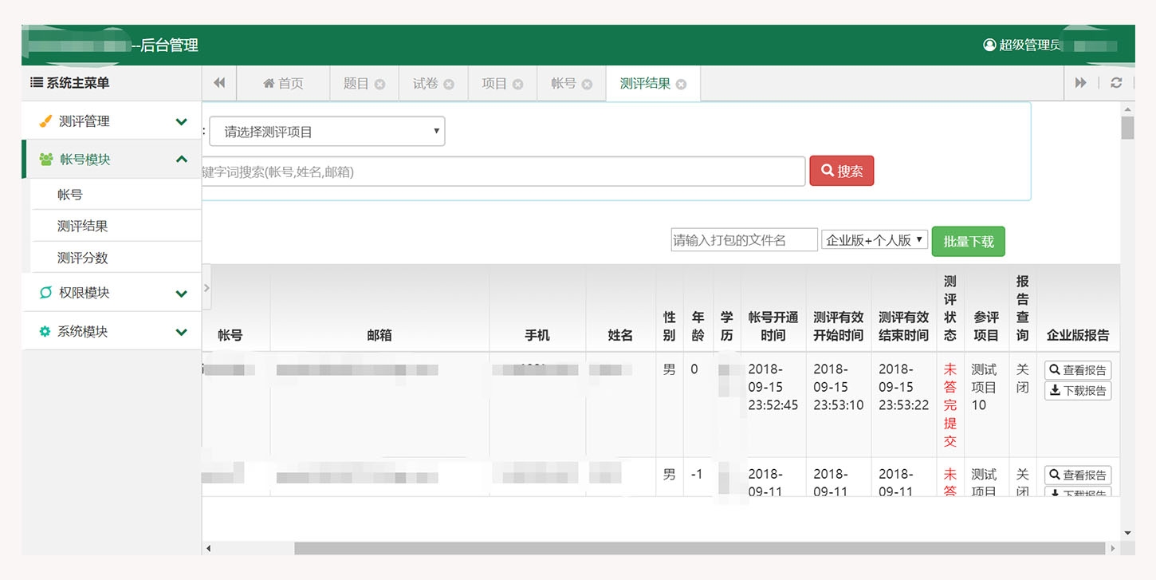Collapse the sidebar with the small arrow handle
Viewport: 1156px width, 580px height.
pos(206,287)
